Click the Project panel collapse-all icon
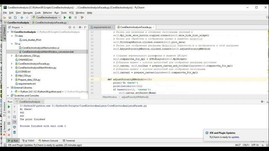This screenshot has width=269, height=151. point(74,27)
